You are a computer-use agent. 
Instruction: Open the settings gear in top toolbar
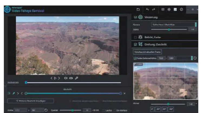pos(169,9)
